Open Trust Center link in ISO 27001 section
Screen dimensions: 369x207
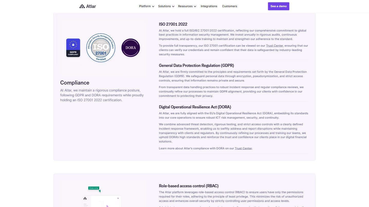tap(274, 46)
